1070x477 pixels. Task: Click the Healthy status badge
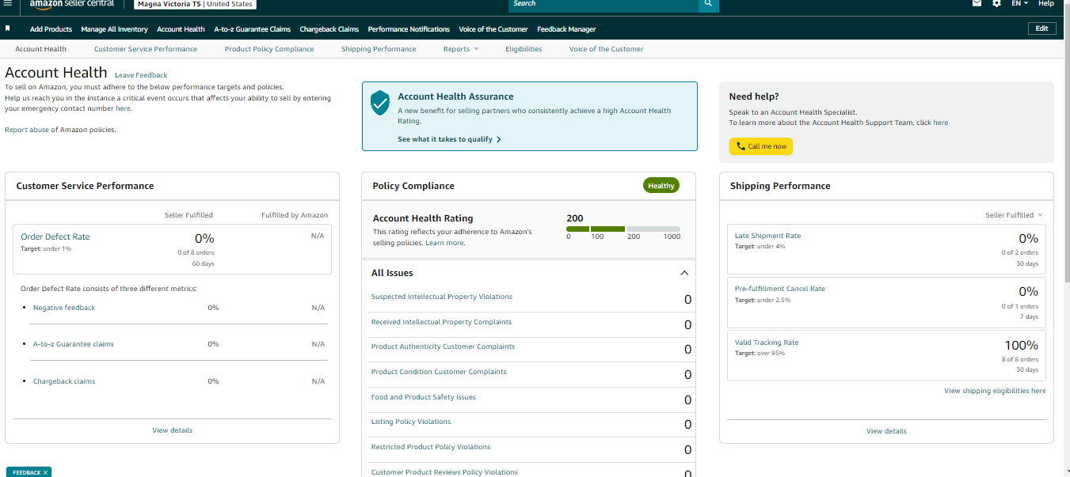pyautogui.click(x=661, y=186)
